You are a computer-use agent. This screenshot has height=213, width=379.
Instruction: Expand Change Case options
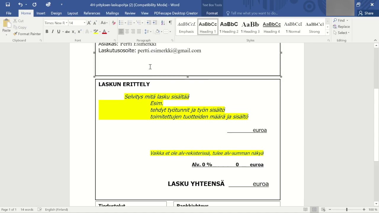point(104,23)
